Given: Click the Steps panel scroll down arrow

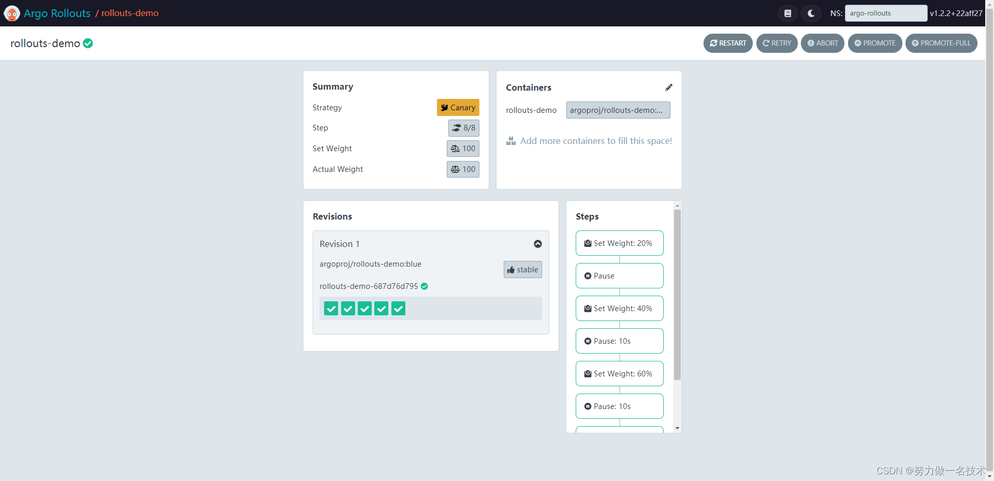Looking at the screenshot, I should point(677,429).
